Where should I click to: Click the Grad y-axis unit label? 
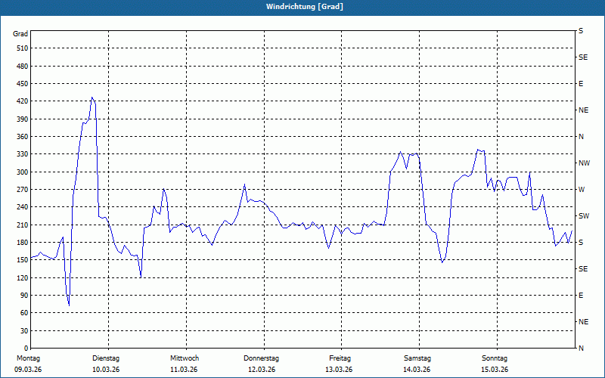coord(20,34)
